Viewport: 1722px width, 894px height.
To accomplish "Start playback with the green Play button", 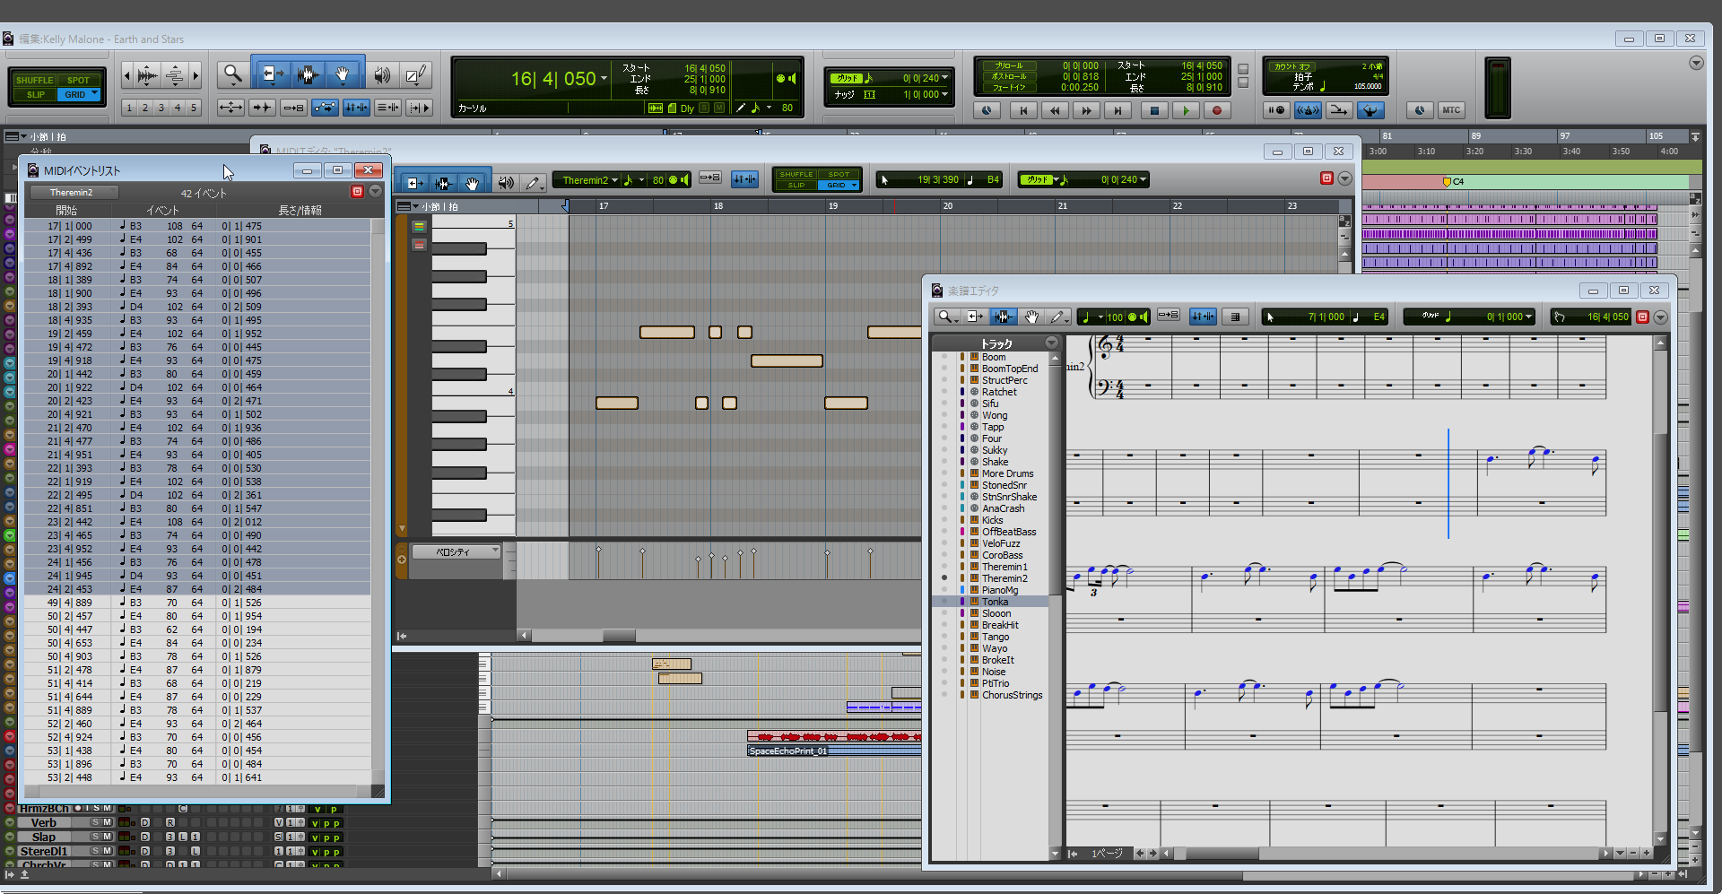I will click(1186, 110).
